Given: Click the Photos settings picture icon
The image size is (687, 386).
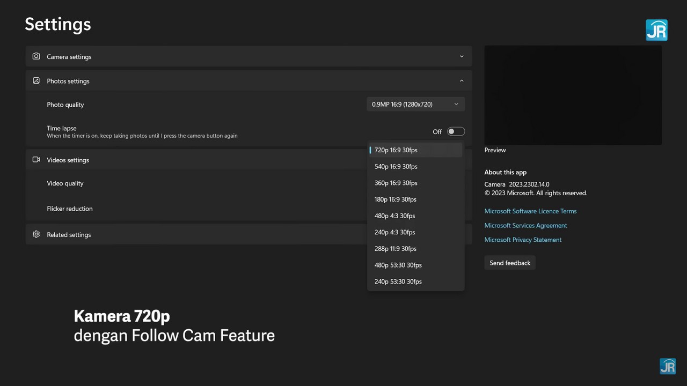Looking at the screenshot, I should click(36, 81).
